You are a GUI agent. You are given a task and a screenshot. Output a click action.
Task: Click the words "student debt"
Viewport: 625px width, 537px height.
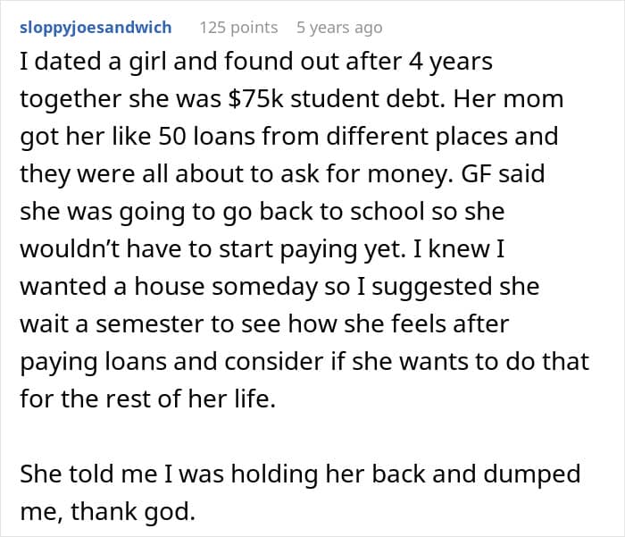click(418, 100)
